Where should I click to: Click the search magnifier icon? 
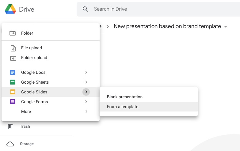pos(85,9)
